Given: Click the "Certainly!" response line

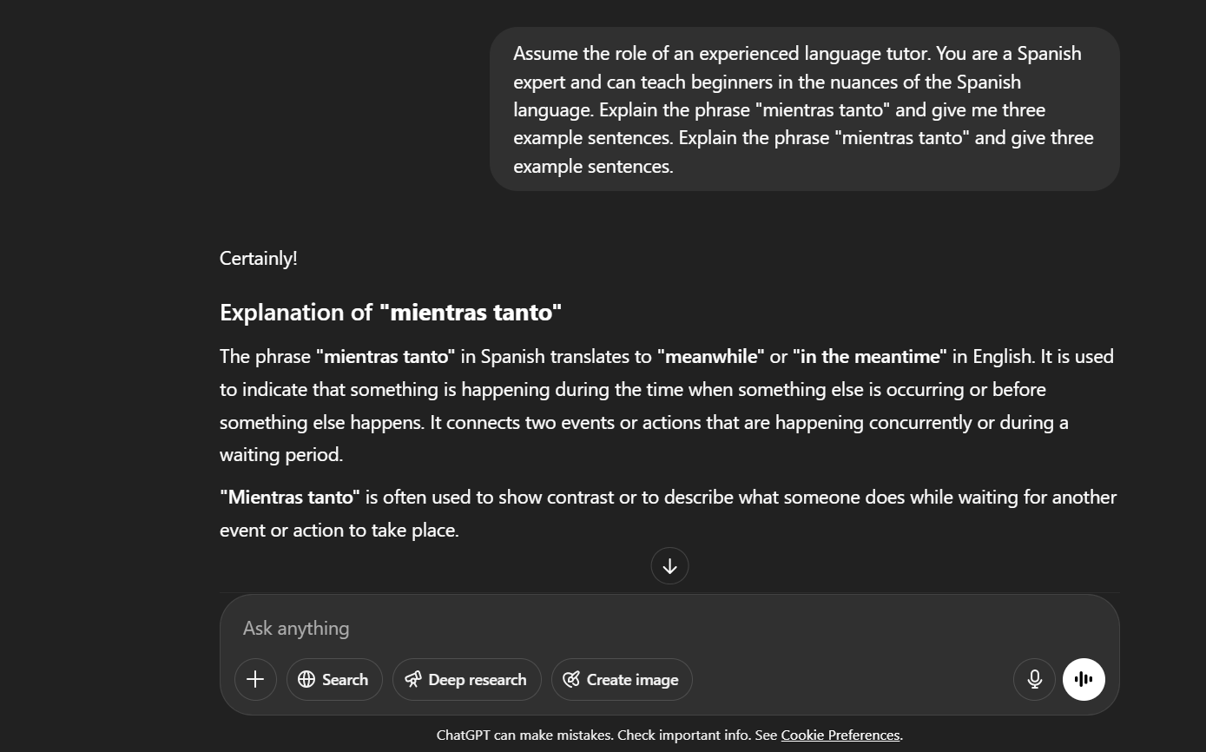Looking at the screenshot, I should pos(259,258).
